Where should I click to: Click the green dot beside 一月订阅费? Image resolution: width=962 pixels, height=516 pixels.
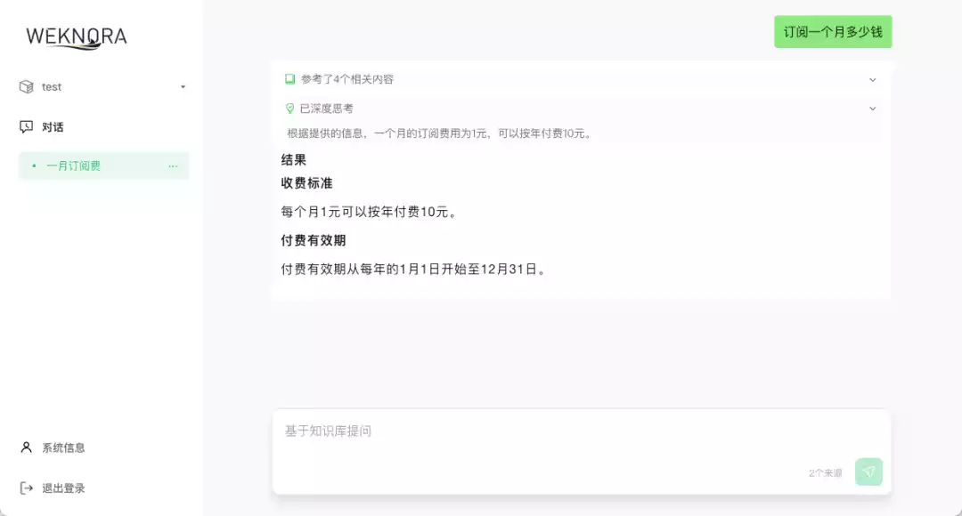(33, 165)
